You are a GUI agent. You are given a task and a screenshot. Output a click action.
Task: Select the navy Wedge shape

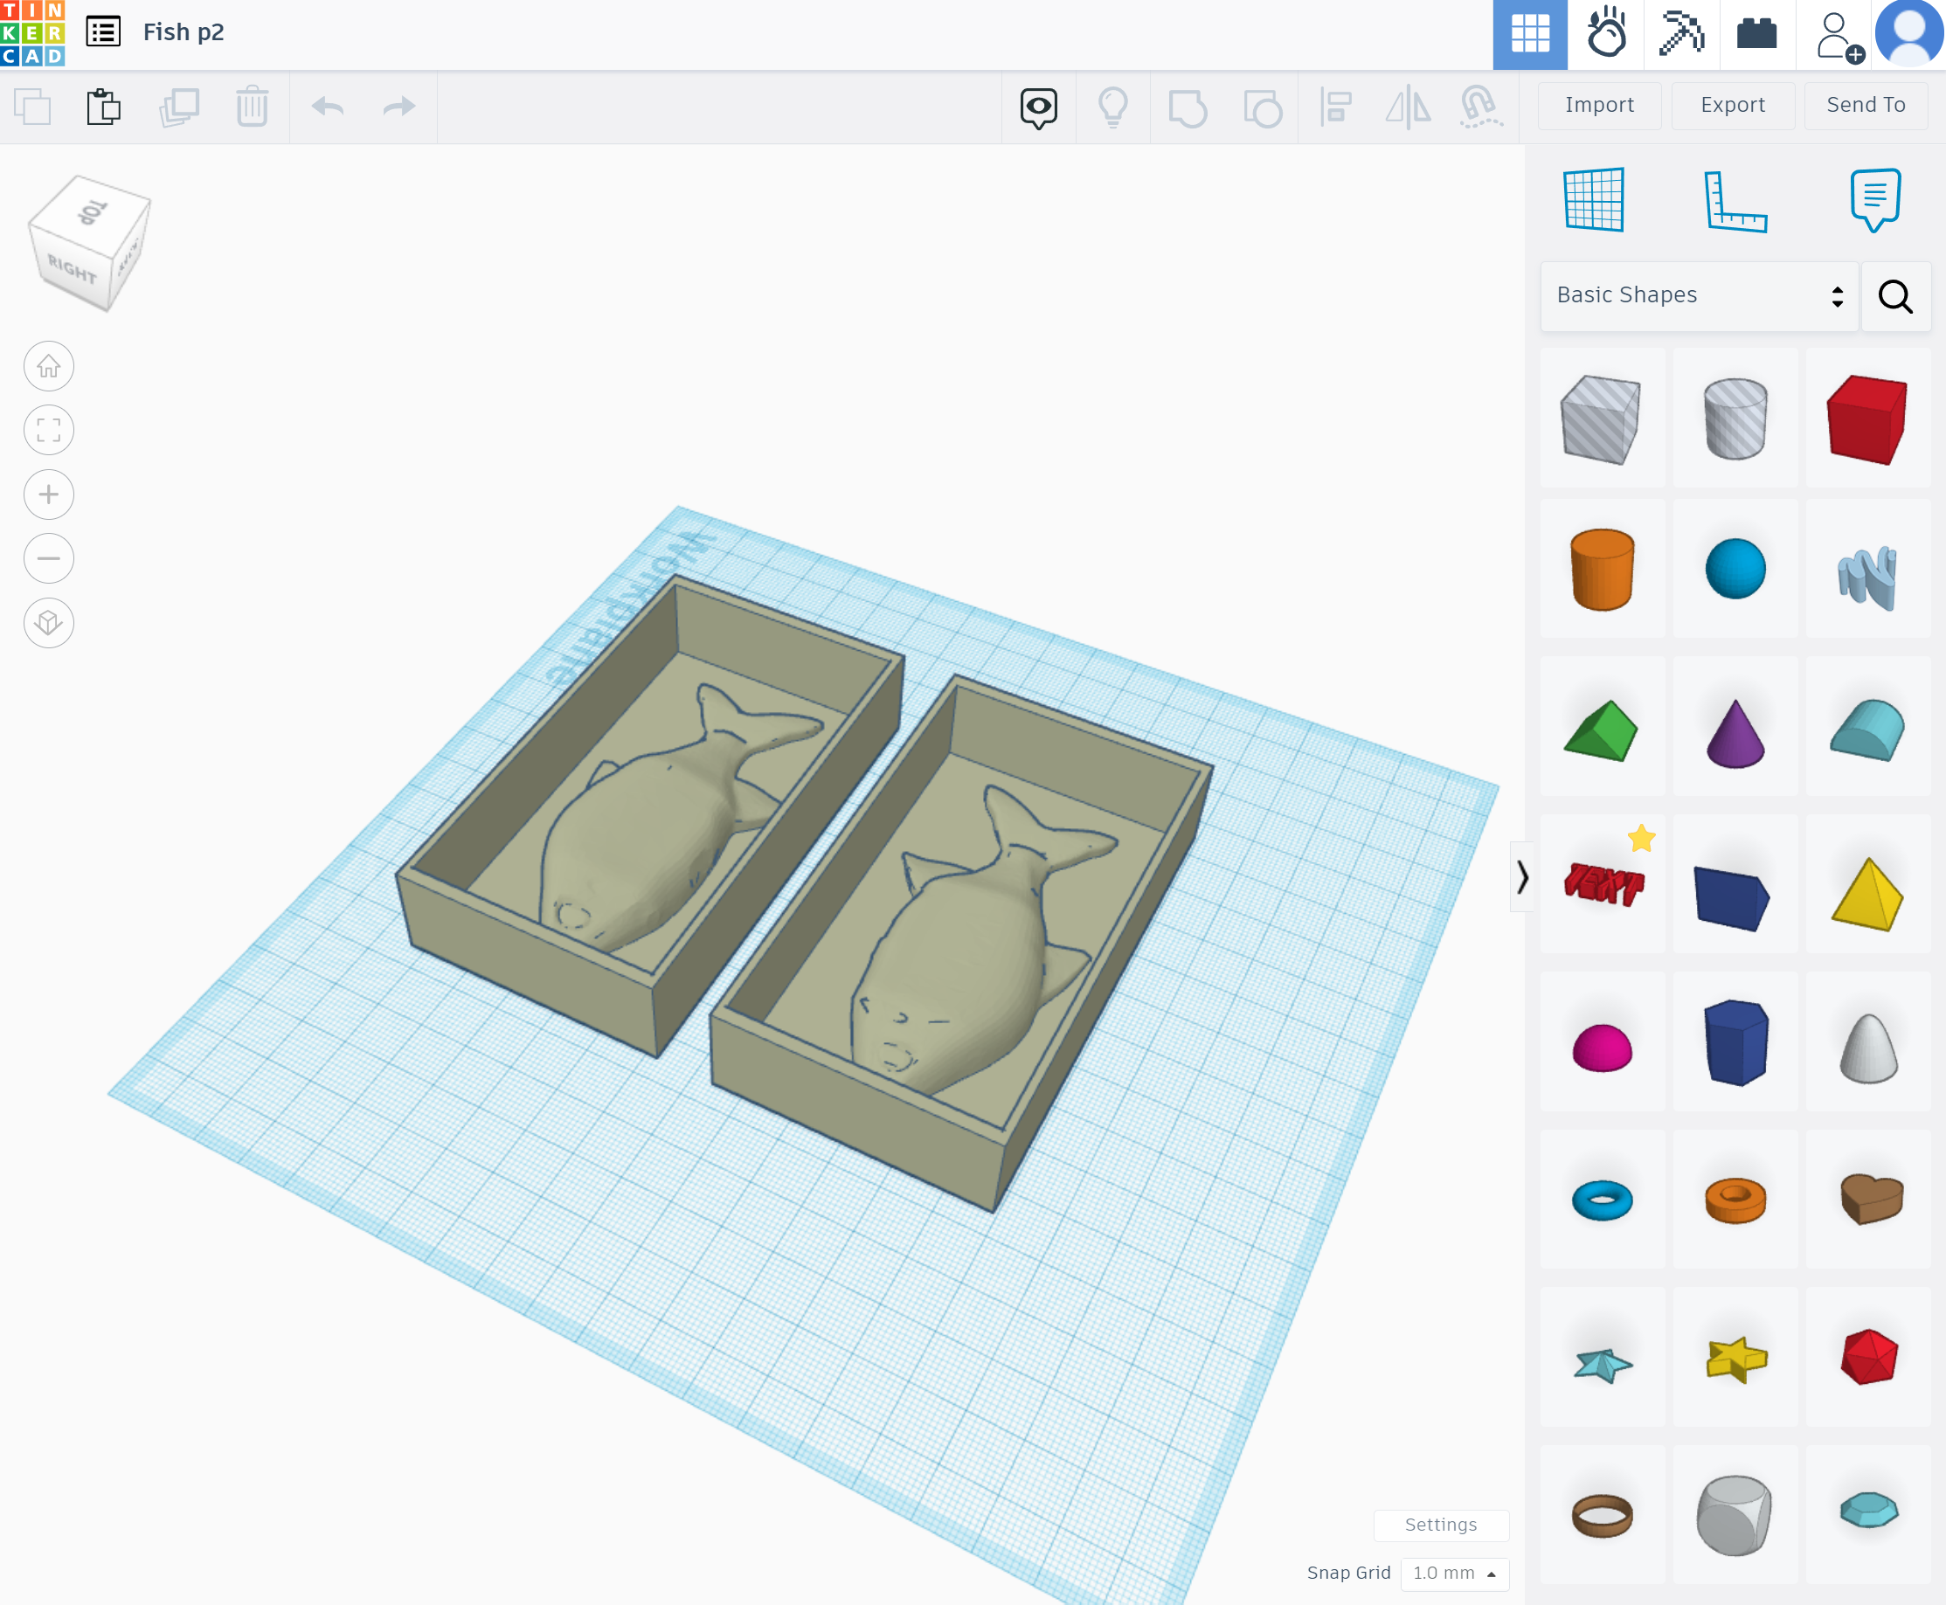1735,885
